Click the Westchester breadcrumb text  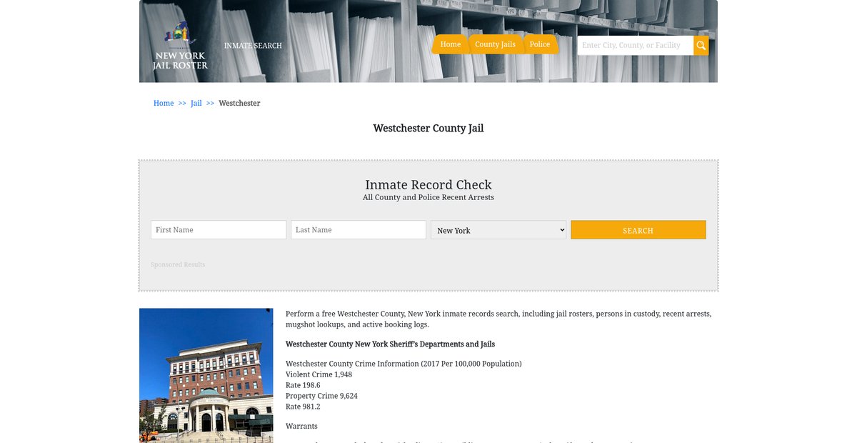(239, 104)
